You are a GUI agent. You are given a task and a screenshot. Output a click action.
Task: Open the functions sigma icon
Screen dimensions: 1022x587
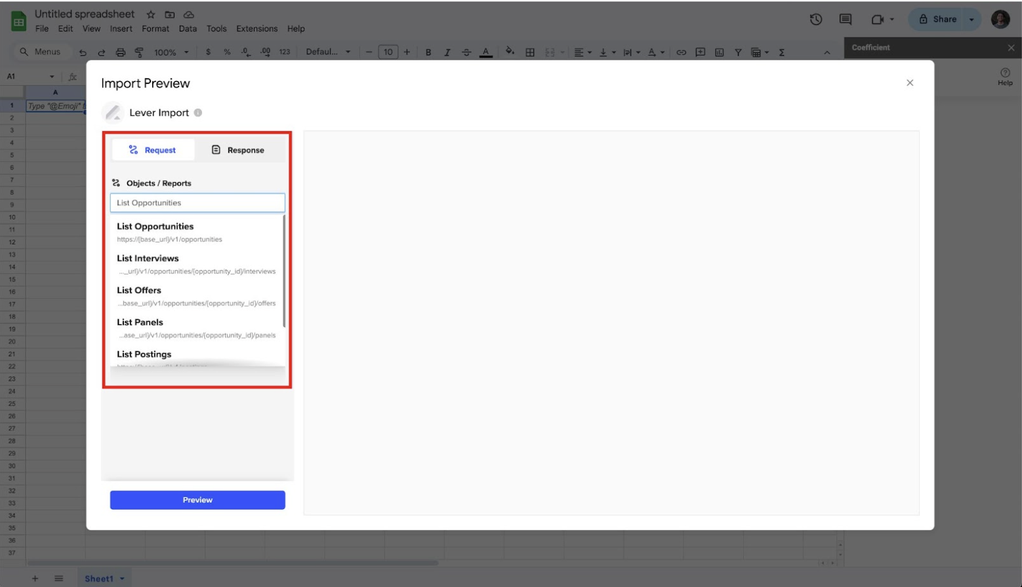click(781, 52)
